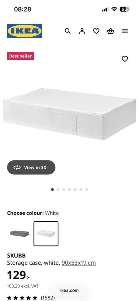Open the 90x53x19 cm size link

79,263
